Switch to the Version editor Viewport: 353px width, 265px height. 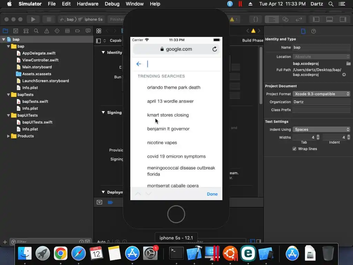299,19
